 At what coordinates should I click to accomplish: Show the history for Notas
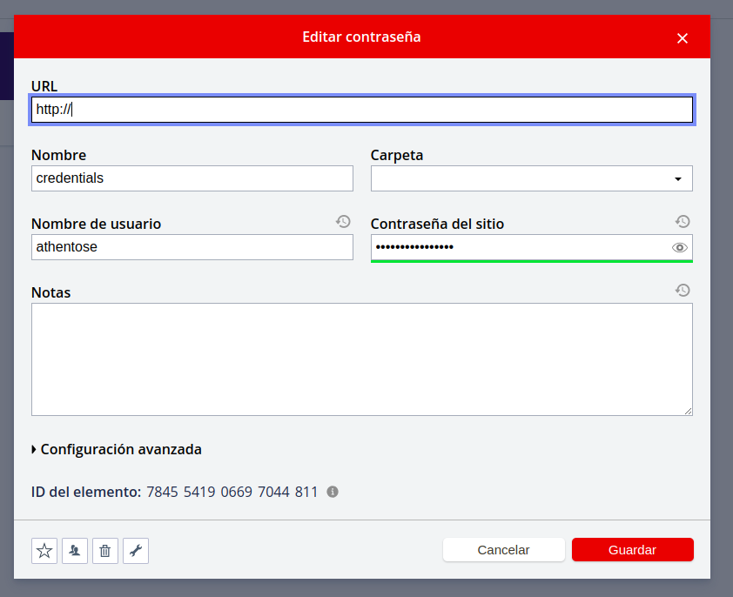click(x=683, y=290)
